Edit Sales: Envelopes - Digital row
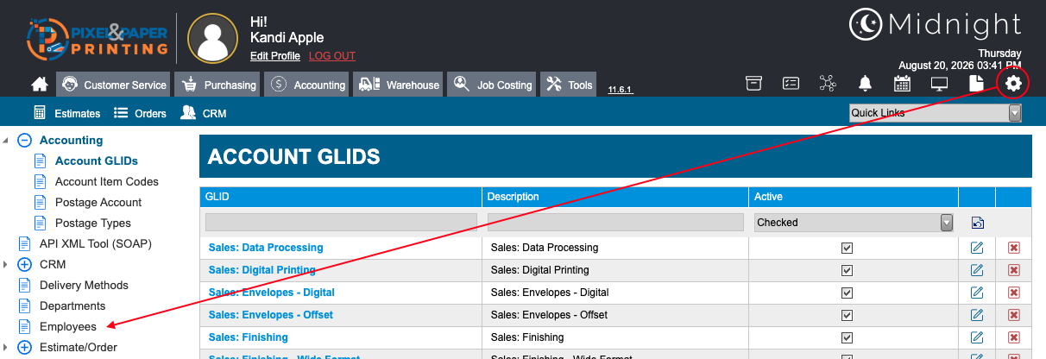This screenshot has width=1046, height=359. (977, 293)
